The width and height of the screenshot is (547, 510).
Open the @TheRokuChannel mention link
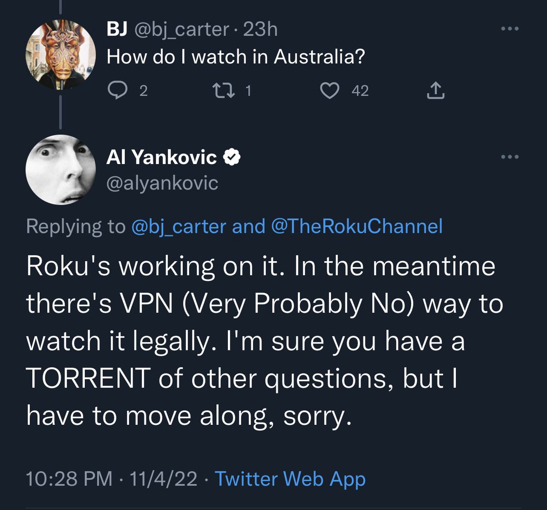pos(356,226)
